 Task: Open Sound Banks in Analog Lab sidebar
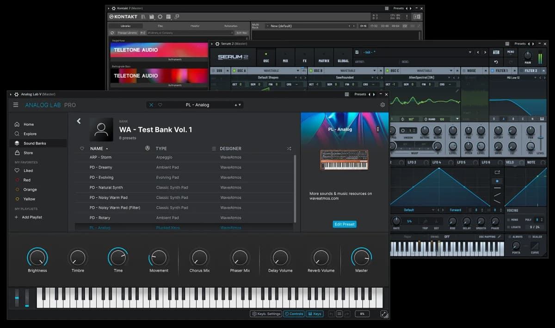click(38, 143)
